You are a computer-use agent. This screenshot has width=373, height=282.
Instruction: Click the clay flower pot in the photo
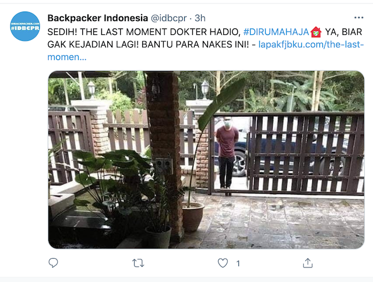click(x=193, y=216)
